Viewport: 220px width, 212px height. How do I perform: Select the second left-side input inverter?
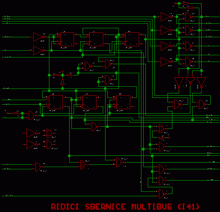click(x=39, y=50)
